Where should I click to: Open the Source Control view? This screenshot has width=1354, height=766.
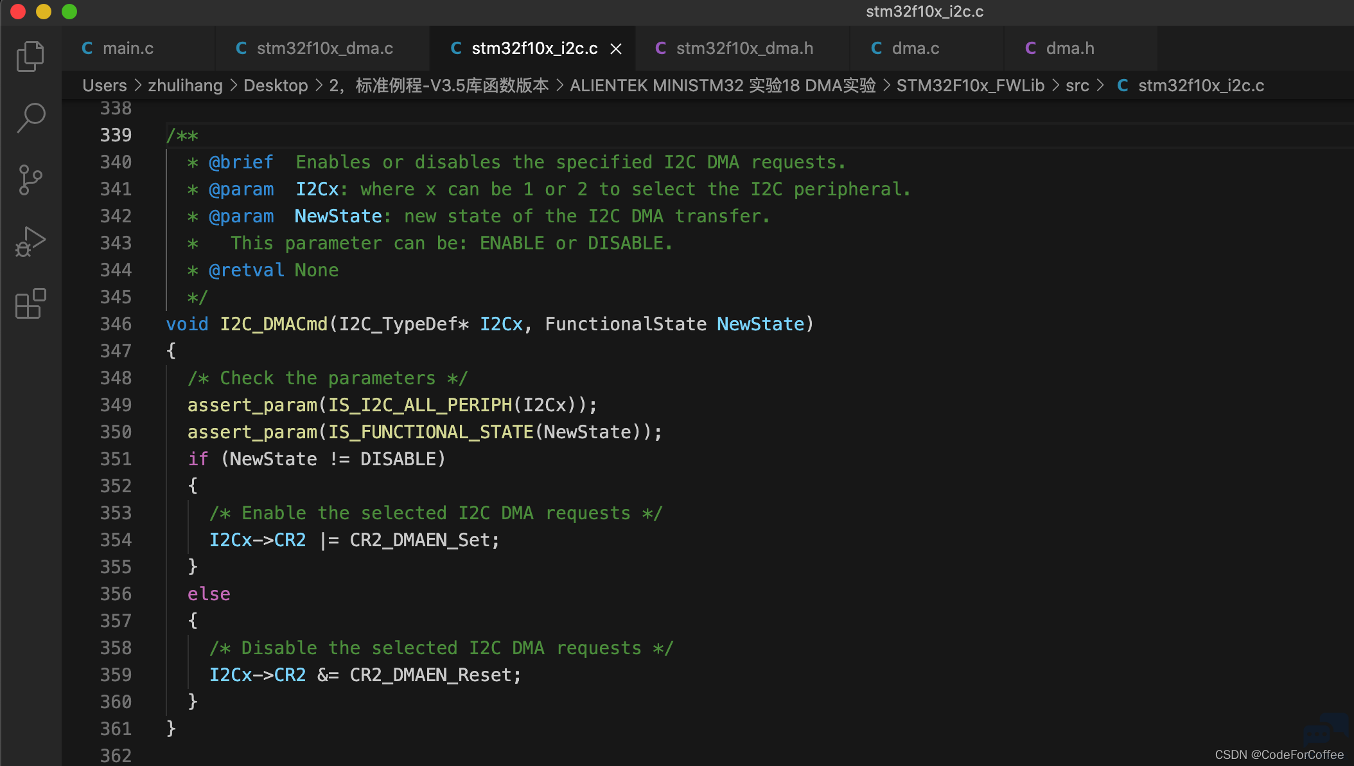pyautogui.click(x=30, y=180)
